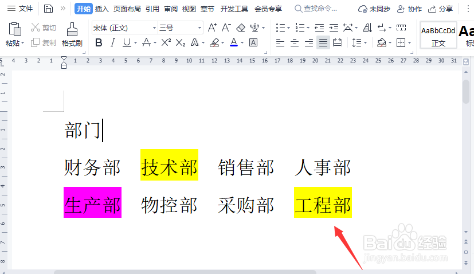Decrease paragraph indent
This screenshot has height=274, width=474.
click(x=319, y=28)
